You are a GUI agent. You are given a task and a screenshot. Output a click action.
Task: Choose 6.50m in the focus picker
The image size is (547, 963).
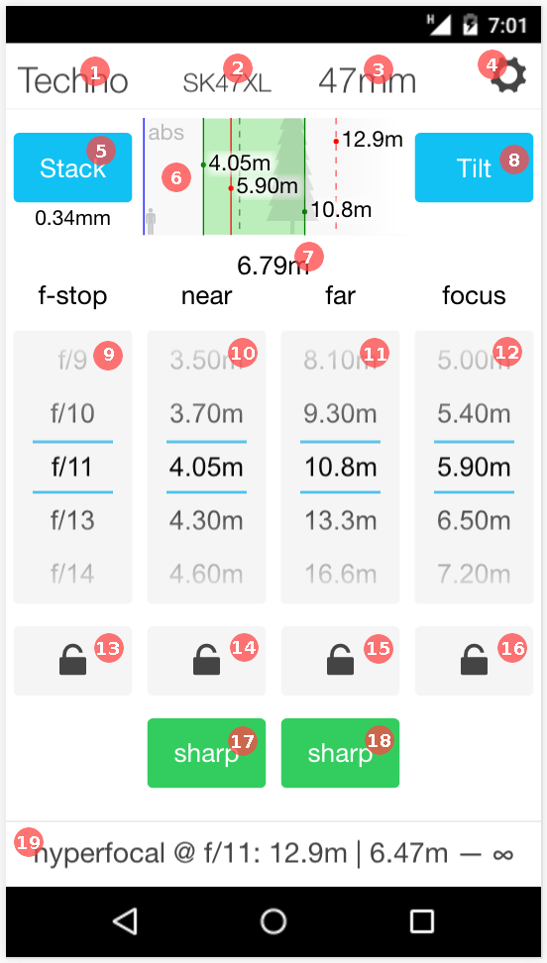pos(474,521)
